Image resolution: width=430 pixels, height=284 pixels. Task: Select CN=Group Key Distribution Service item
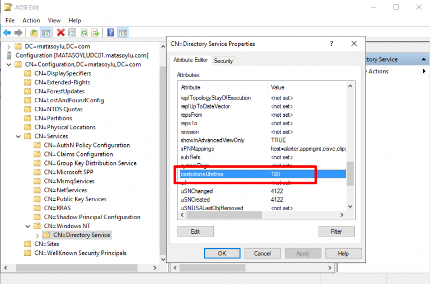tap(90, 163)
